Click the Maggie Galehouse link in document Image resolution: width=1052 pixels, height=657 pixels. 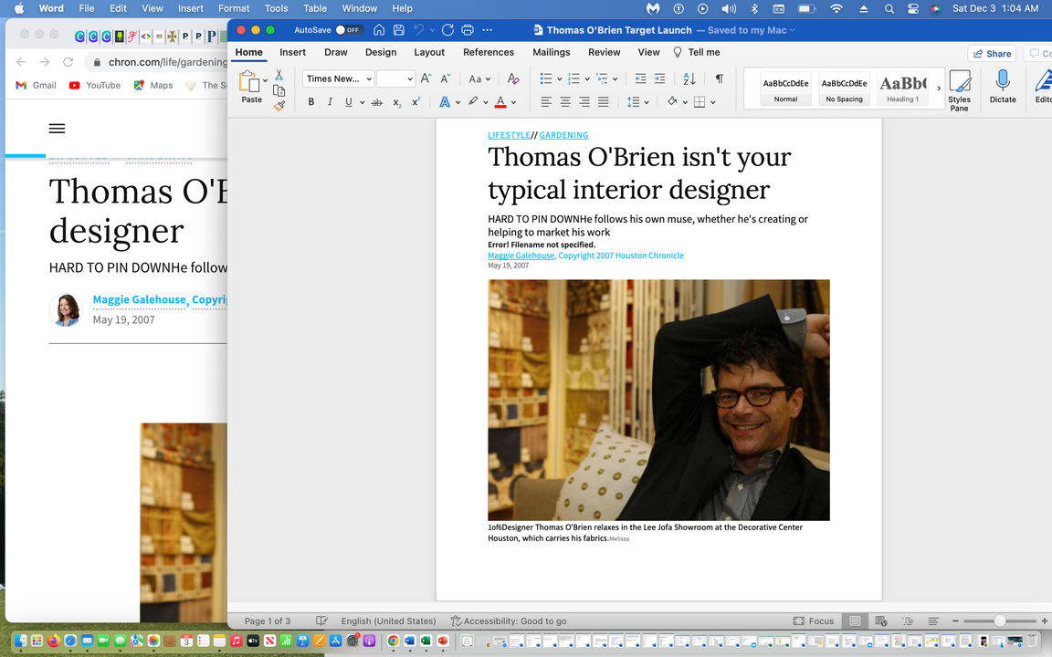pos(521,255)
